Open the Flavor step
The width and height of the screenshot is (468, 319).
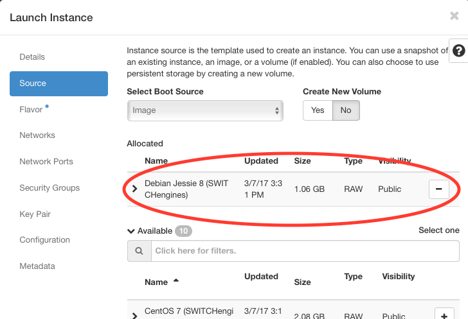click(x=31, y=110)
